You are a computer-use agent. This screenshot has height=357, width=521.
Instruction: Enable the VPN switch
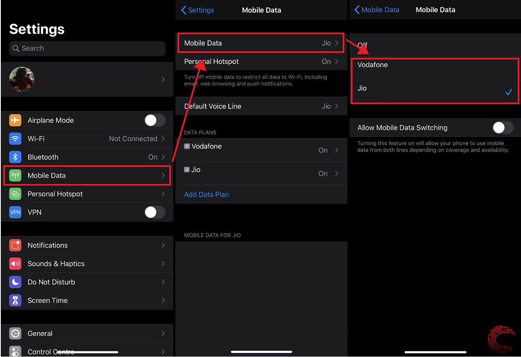point(155,212)
